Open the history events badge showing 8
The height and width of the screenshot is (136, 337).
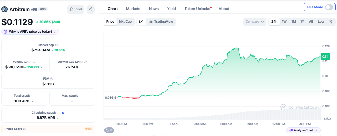point(109,130)
